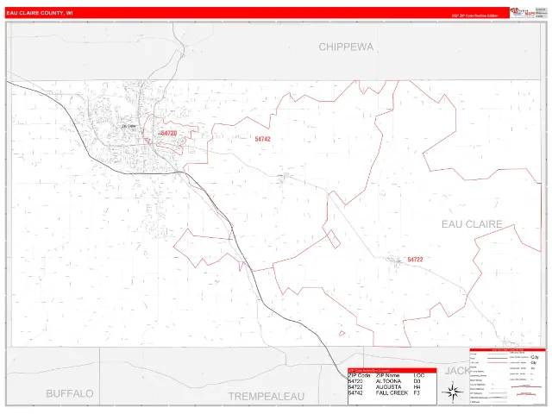Click AUGUSTA in the ZIP index table
The height and width of the screenshot is (414, 552).
click(x=388, y=387)
